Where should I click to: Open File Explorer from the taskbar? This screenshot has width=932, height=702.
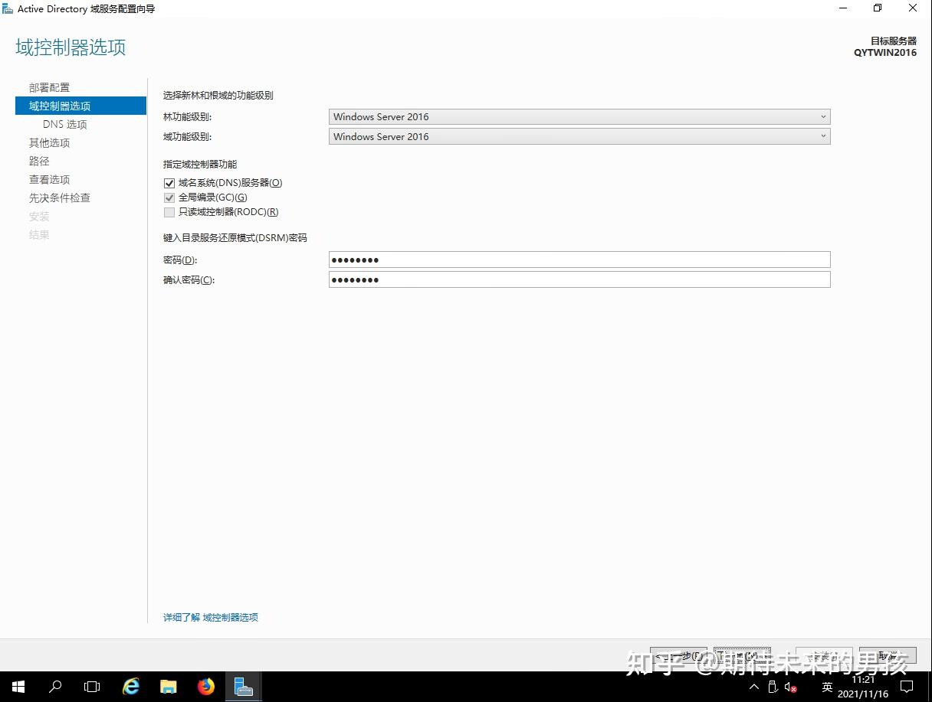tap(169, 687)
